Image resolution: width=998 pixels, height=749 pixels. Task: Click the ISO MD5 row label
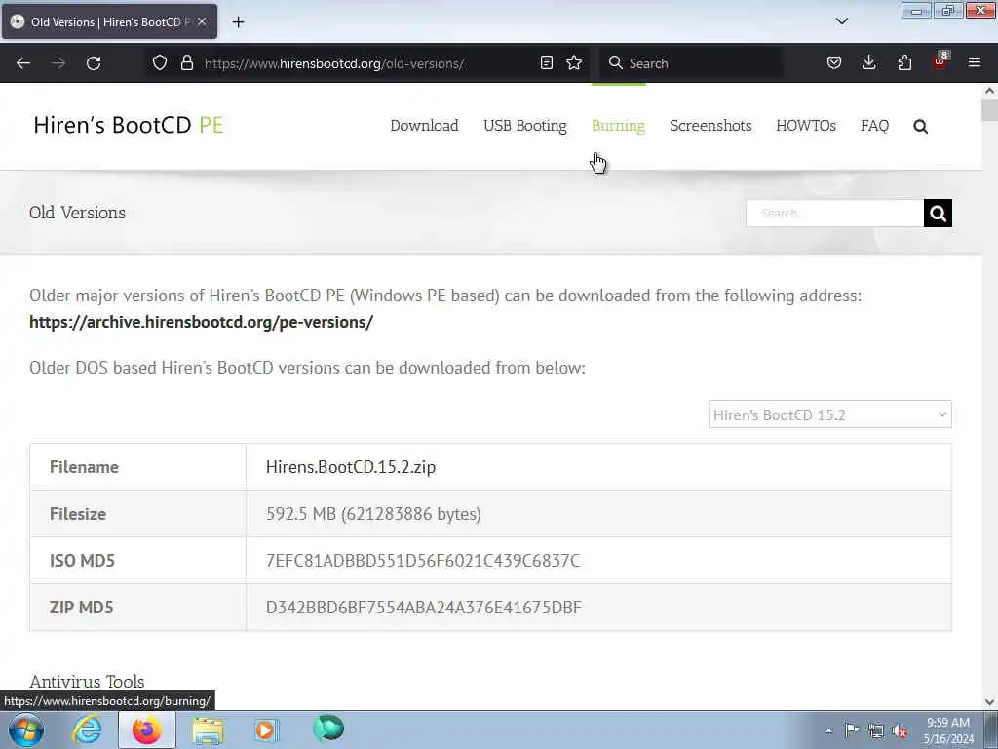[x=82, y=561]
